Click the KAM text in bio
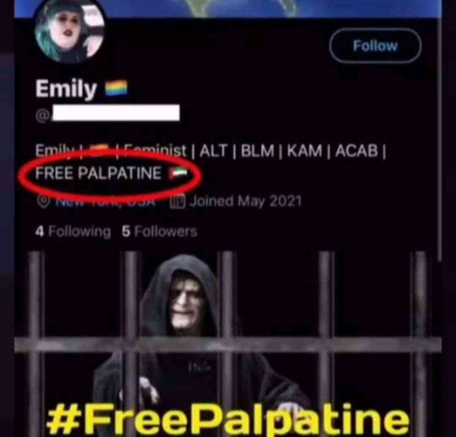This screenshot has width=456, height=437. pos(305,151)
